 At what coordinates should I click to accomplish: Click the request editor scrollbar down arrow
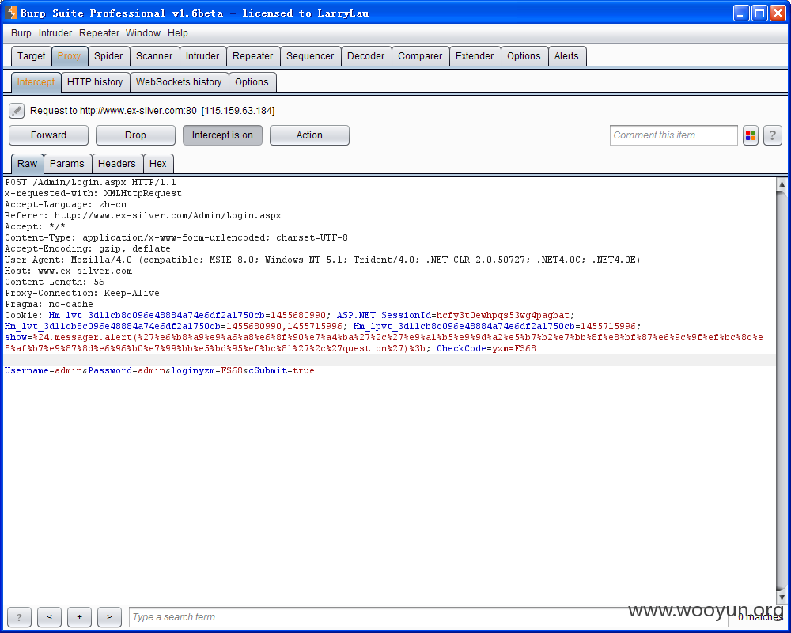782,597
